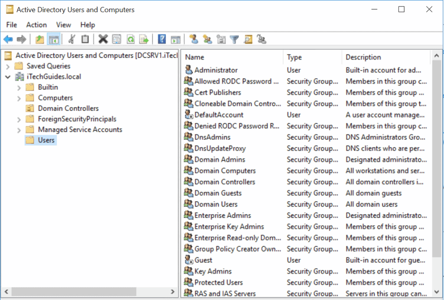Click tree pane scroll right arrow

point(173,291)
